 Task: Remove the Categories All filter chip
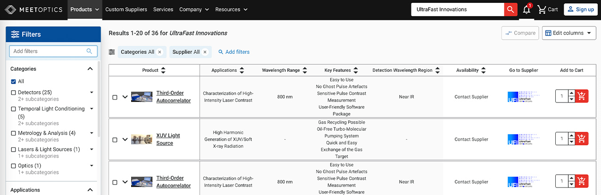coord(159,52)
